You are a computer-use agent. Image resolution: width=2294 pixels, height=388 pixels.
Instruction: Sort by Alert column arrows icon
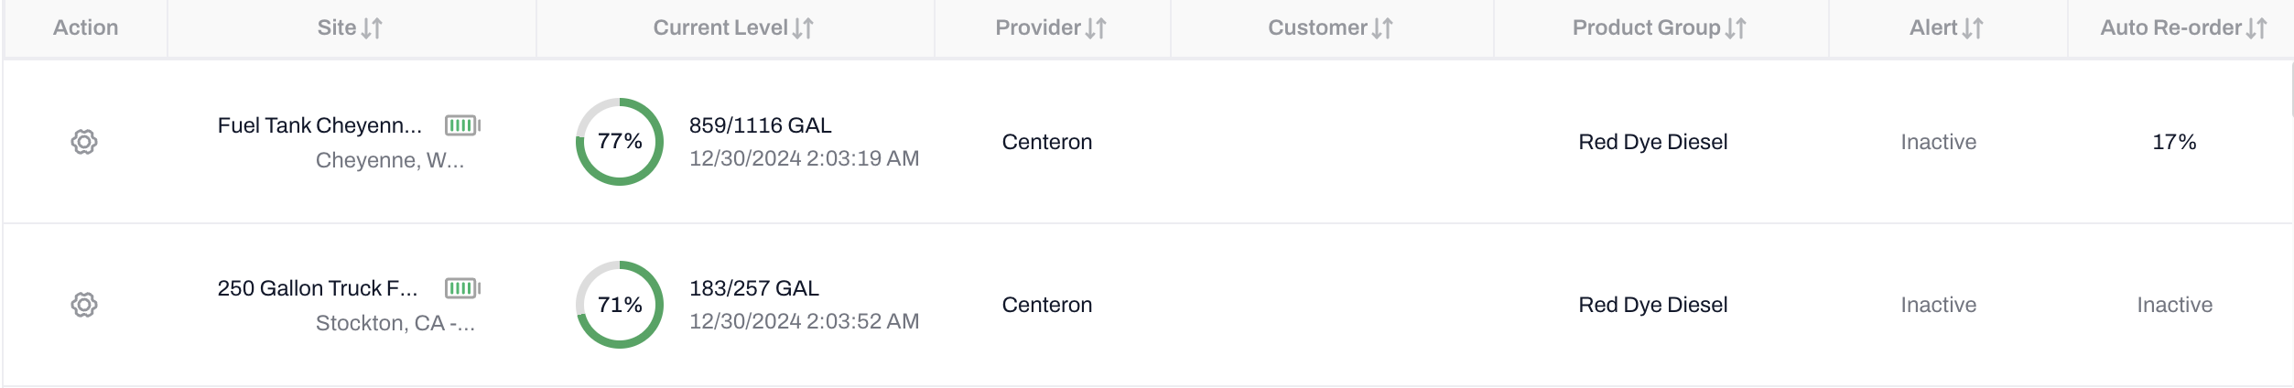click(1973, 28)
